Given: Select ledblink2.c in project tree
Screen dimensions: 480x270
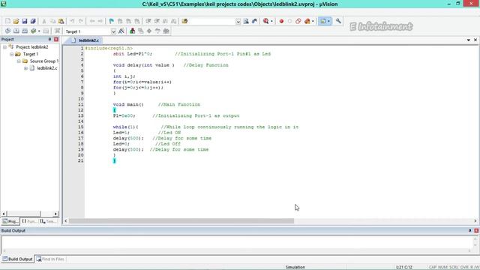Looking at the screenshot, I should tap(47, 68).
